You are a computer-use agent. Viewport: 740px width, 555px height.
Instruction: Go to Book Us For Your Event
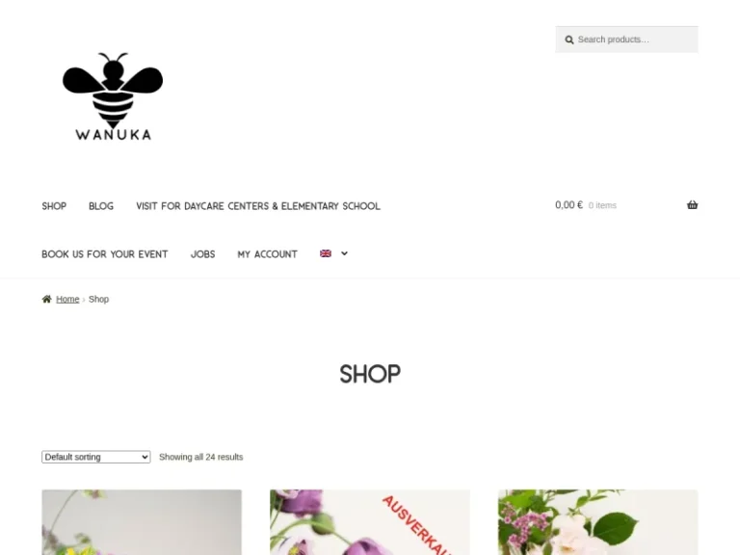(105, 254)
